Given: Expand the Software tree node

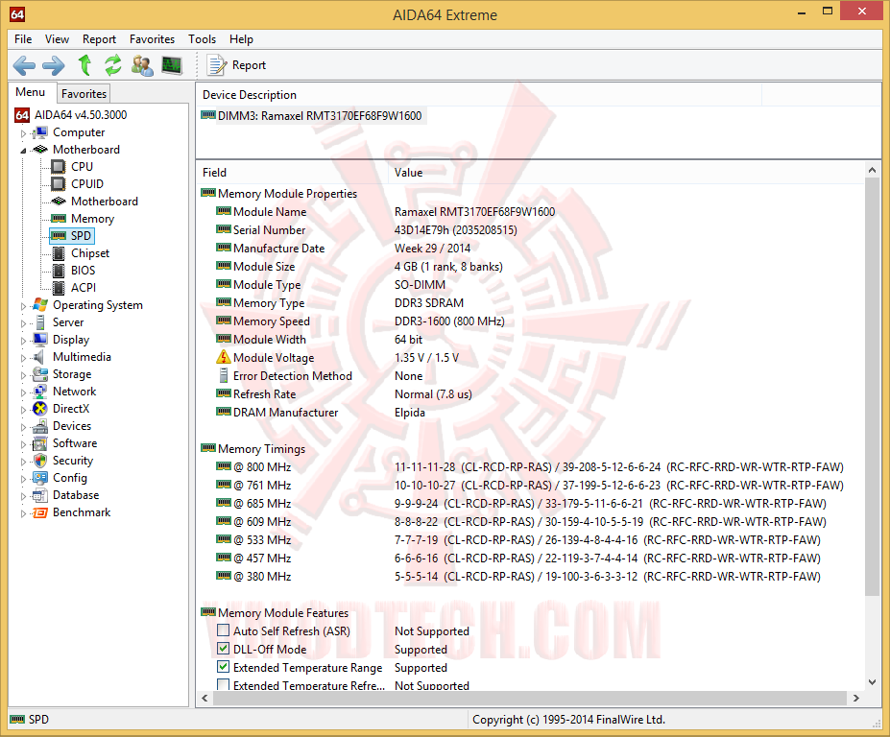Looking at the screenshot, I should coord(23,444).
